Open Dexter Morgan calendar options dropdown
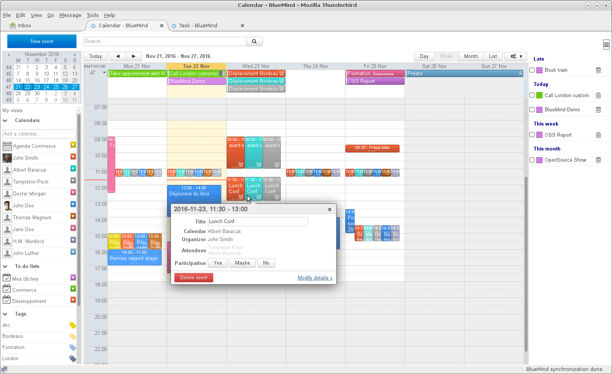Viewport: 612px width, 374px height. [x=73, y=192]
